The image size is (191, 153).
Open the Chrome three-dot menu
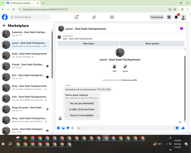click(188, 9)
